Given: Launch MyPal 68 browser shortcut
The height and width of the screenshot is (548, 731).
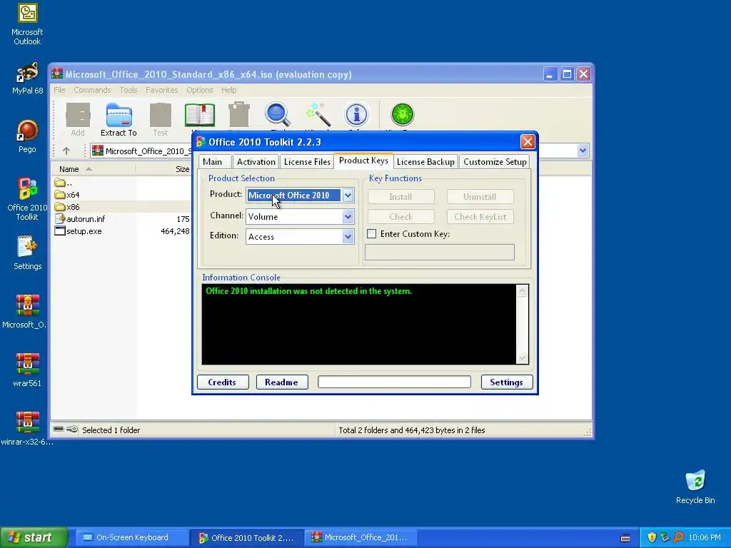Looking at the screenshot, I should click(27, 78).
